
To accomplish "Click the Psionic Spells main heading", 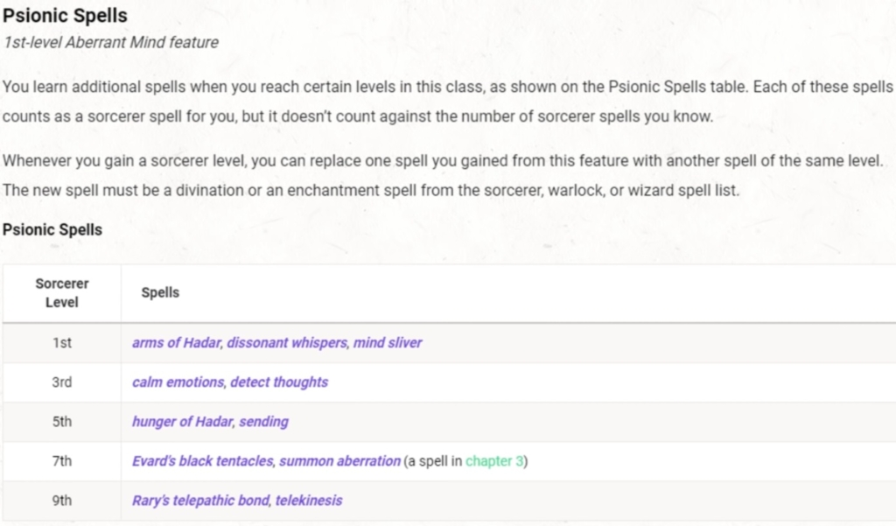I will point(65,16).
